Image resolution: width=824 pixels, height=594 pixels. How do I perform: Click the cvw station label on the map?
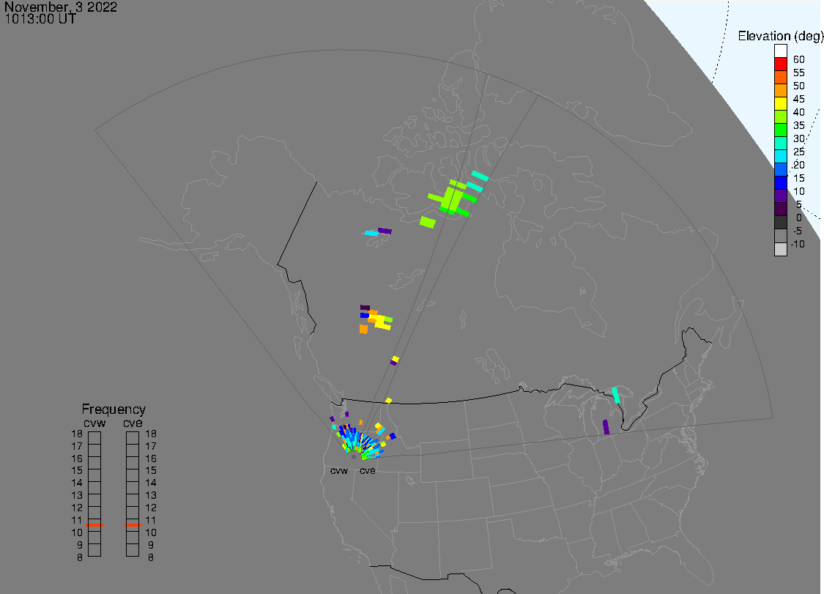tap(339, 471)
